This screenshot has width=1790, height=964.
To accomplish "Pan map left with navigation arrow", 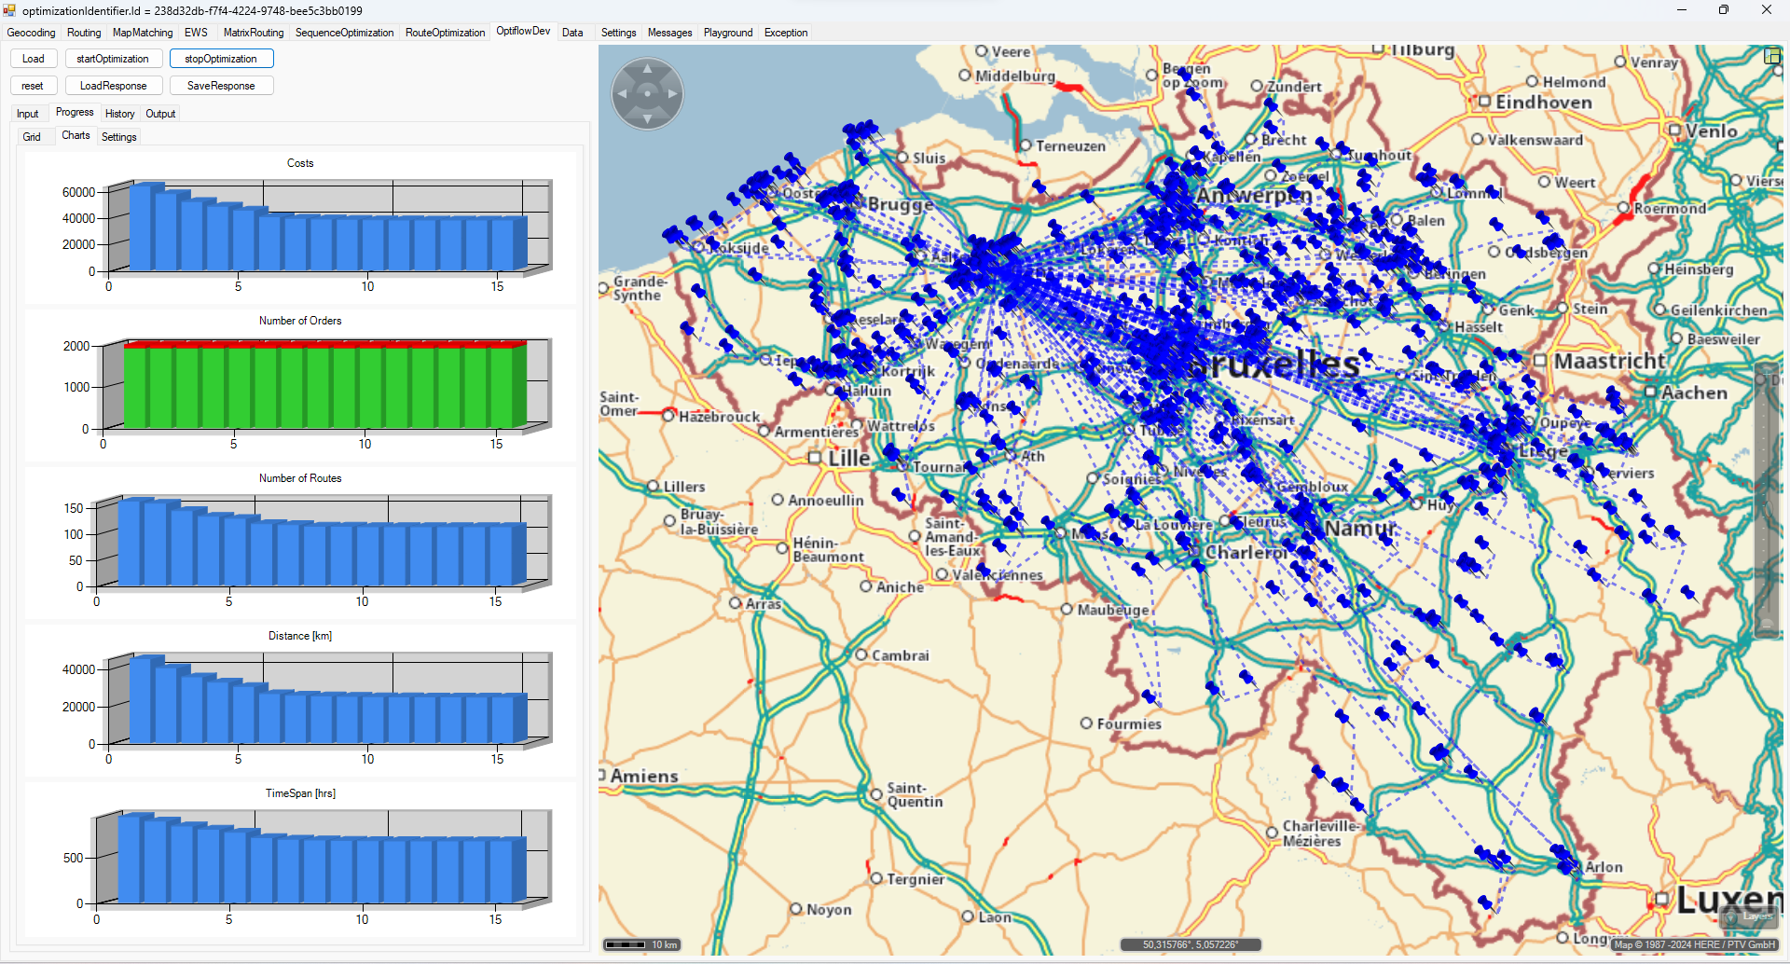I will coord(623,94).
